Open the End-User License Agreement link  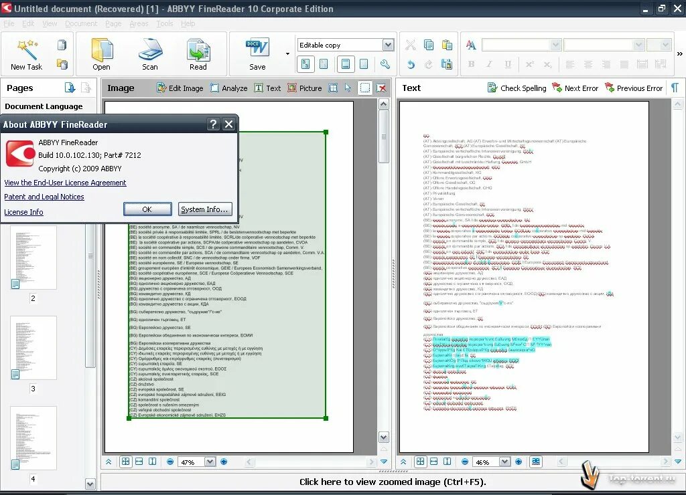click(65, 183)
